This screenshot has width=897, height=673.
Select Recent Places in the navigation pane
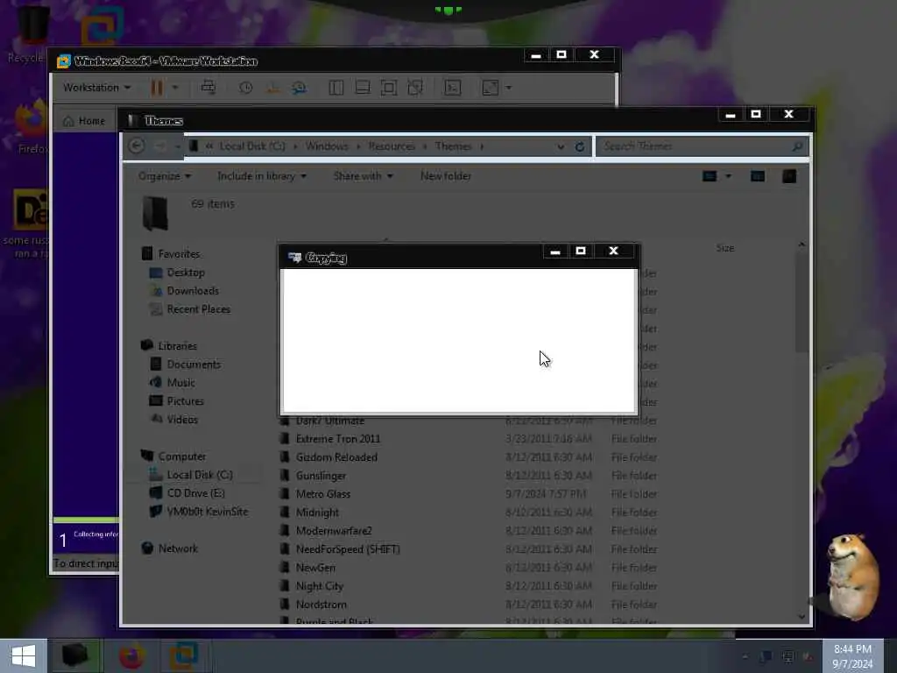pyautogui.click(x=199, y=309)
